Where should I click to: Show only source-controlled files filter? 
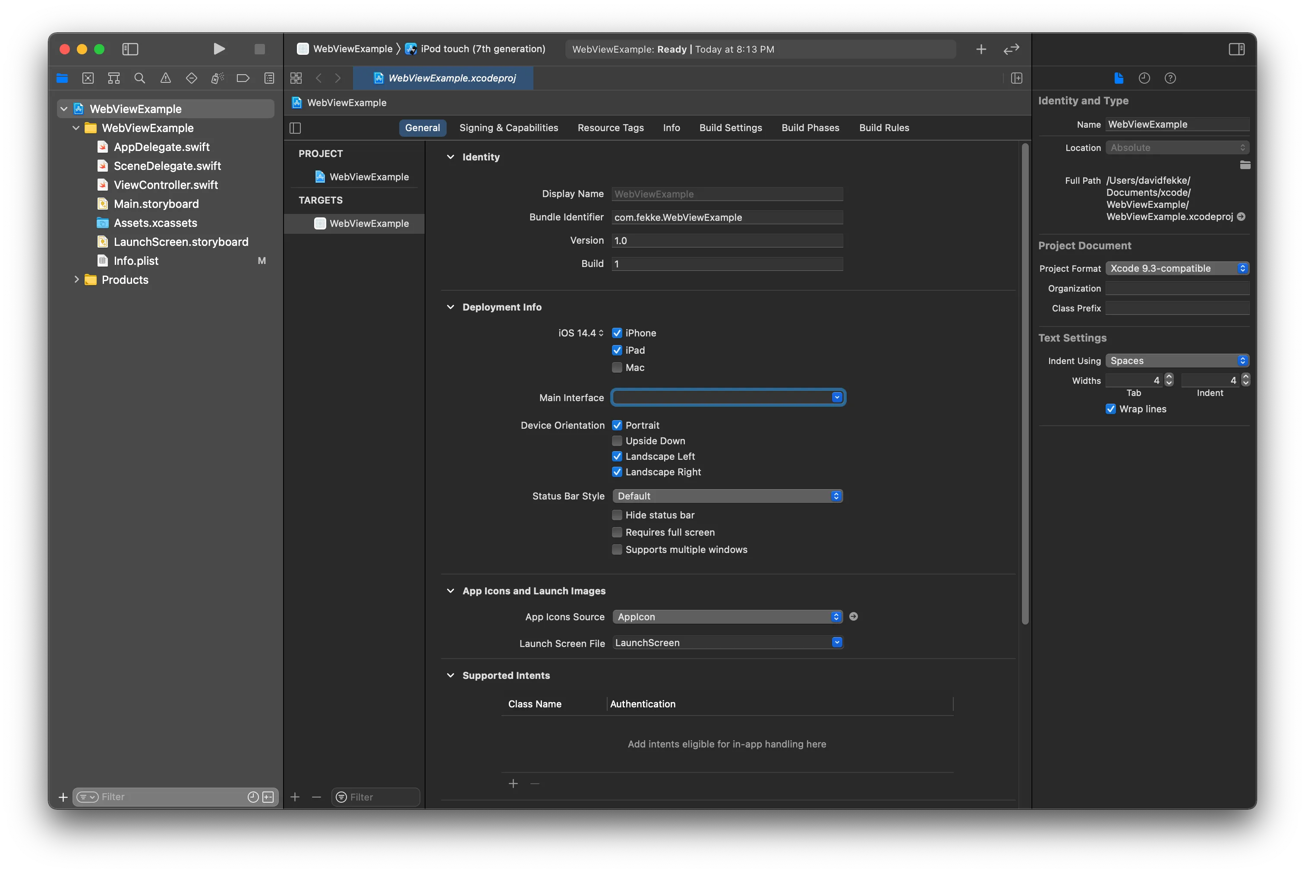click(268, 797)
